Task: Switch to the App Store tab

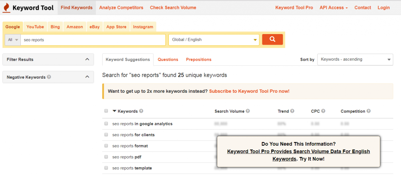Action: [116, 27]
